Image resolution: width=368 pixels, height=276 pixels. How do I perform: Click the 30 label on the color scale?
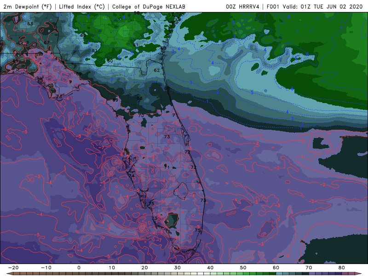(178, 268)
